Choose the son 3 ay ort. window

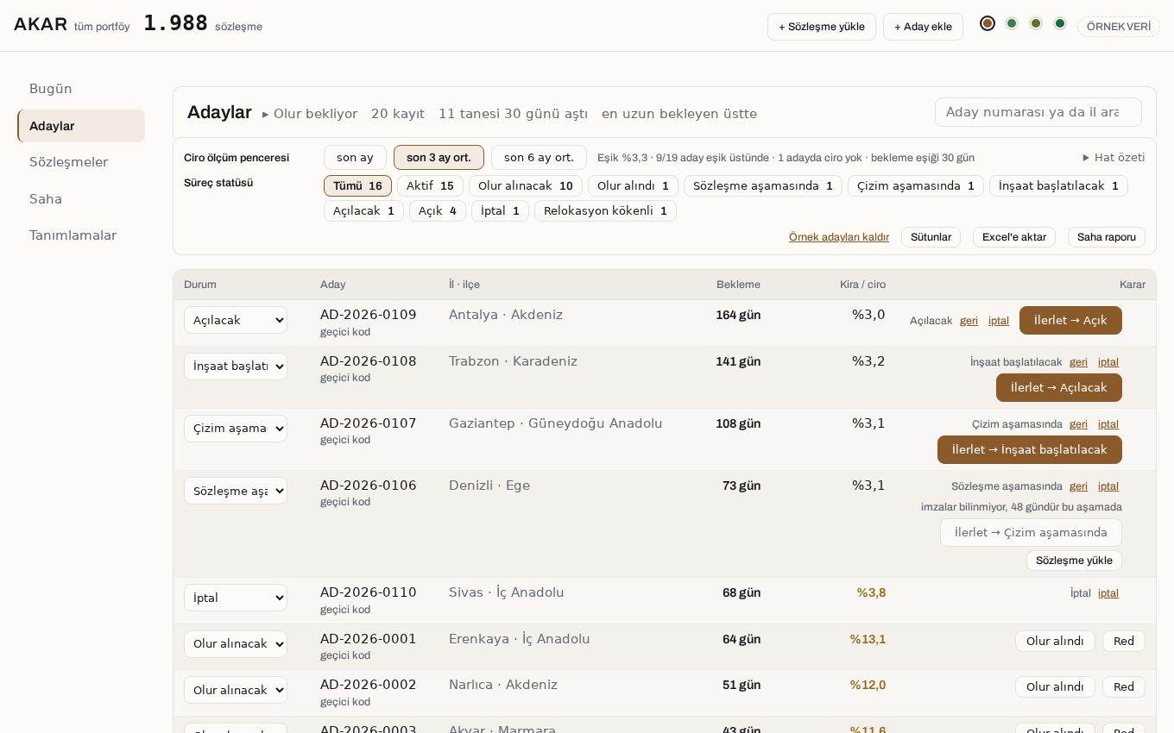[x=439, y=157]
